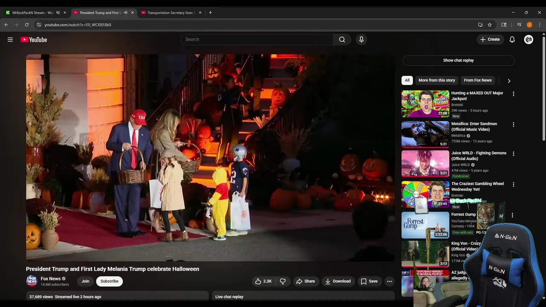Open Metallica Enter Sandman thumbnail

425,134
